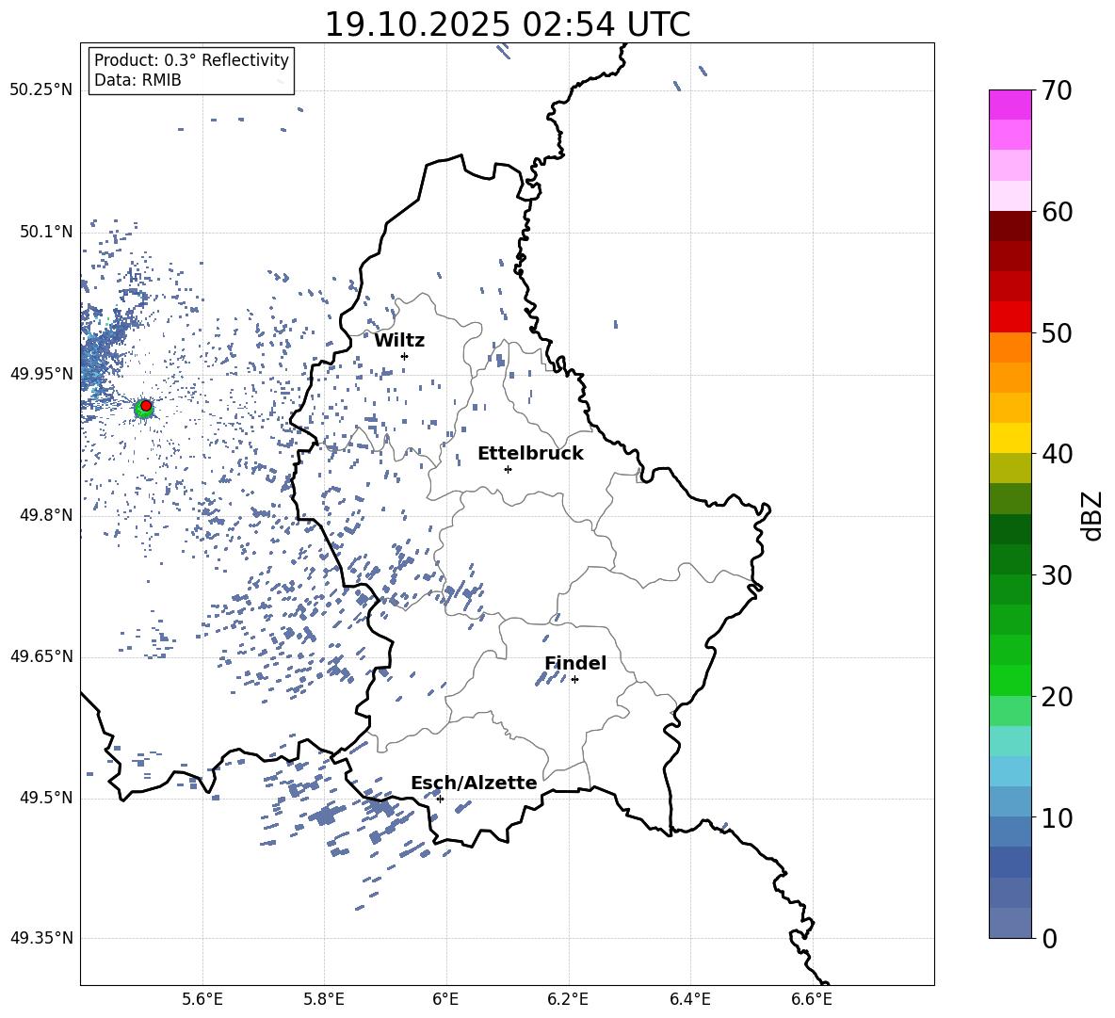Click the Ettelbruck station cross marker
1115x1018 pixels.
[508, 469]
